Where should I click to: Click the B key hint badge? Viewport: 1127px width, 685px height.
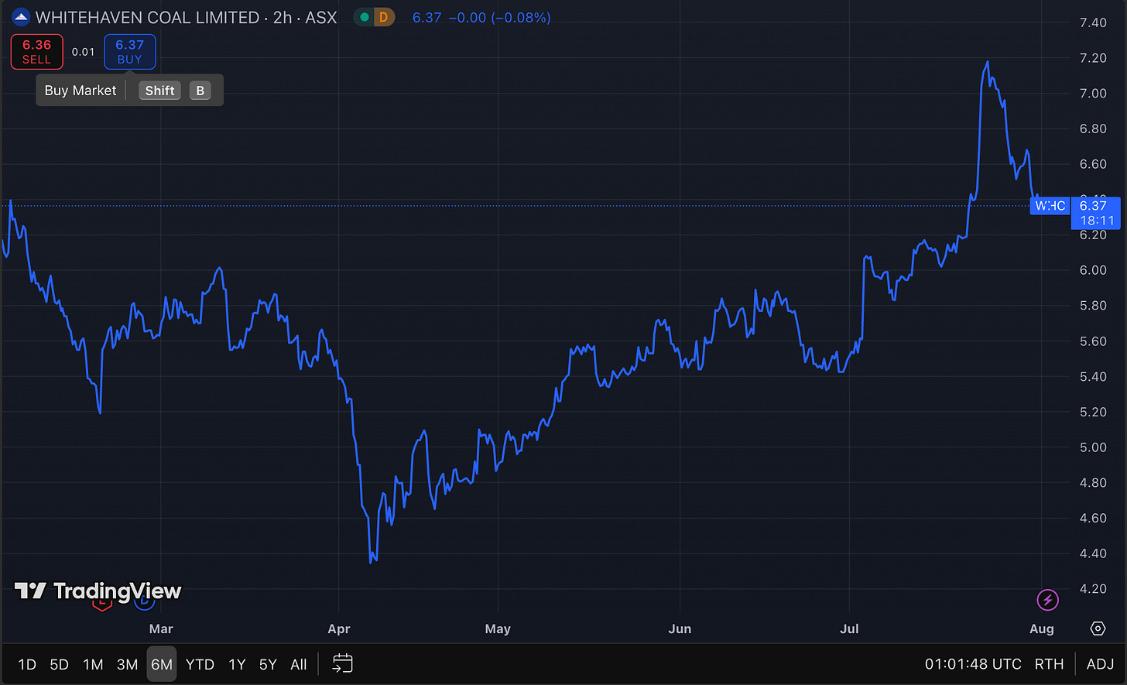(x=200, y=91)
